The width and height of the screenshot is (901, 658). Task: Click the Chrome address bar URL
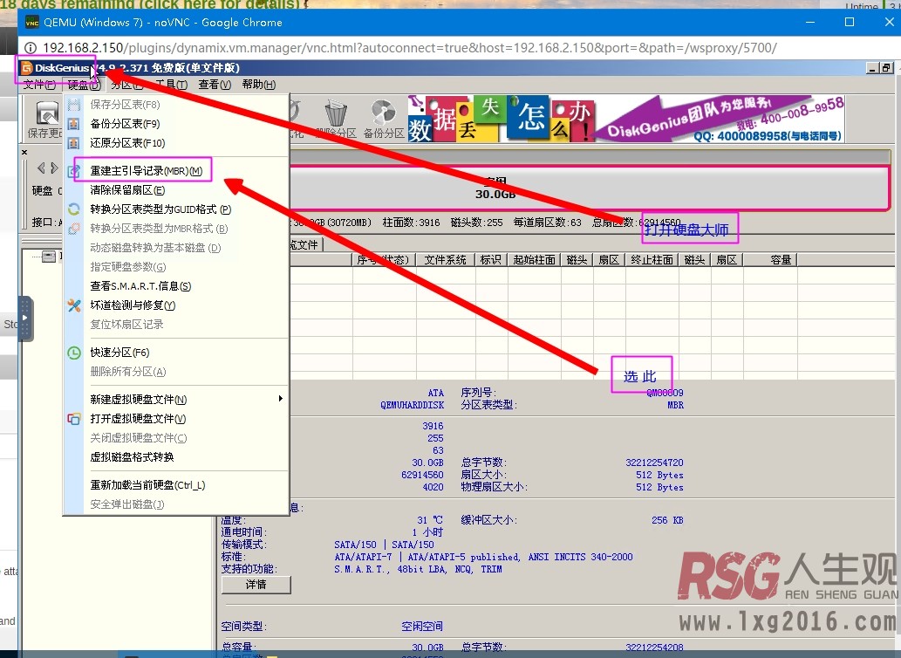pos(410,48)
